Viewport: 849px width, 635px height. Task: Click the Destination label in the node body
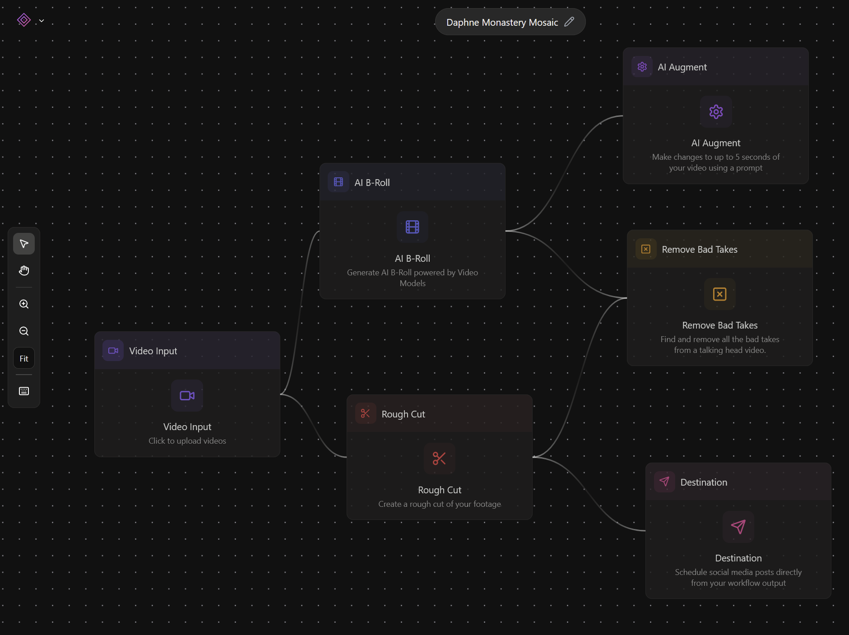click(738, 558)
